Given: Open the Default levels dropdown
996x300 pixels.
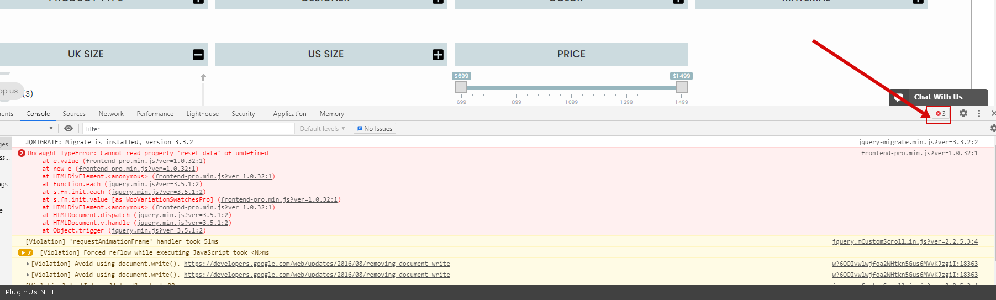Looking at the screenshot, I should (322, 129).
